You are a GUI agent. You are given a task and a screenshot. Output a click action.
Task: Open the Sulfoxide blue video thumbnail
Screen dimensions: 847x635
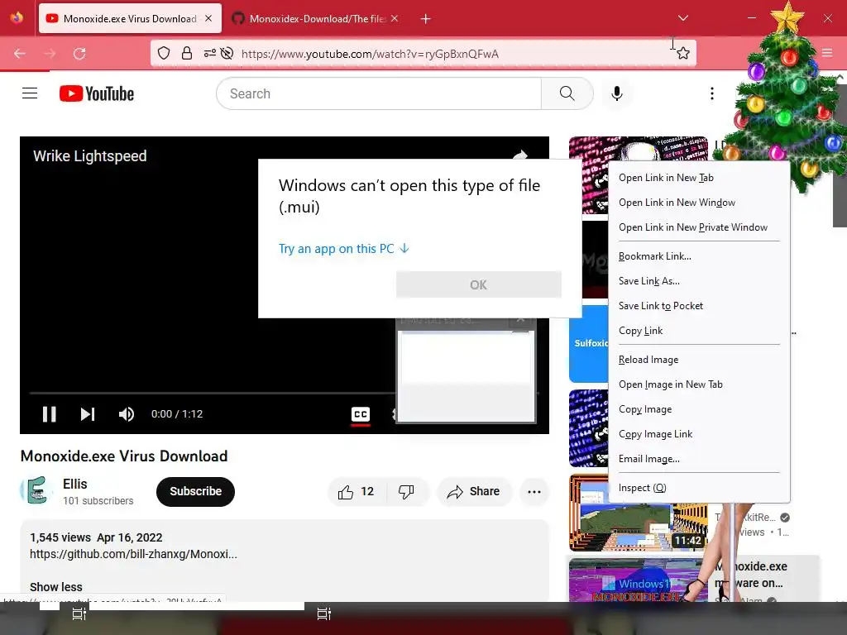[x=589, y=343]
